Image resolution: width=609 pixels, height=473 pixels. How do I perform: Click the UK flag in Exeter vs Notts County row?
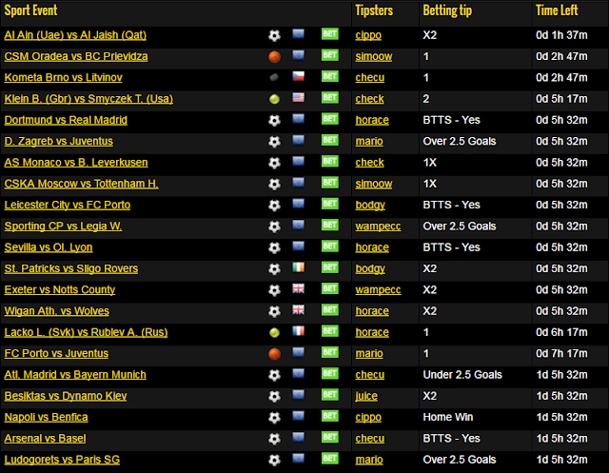point(298,288)
